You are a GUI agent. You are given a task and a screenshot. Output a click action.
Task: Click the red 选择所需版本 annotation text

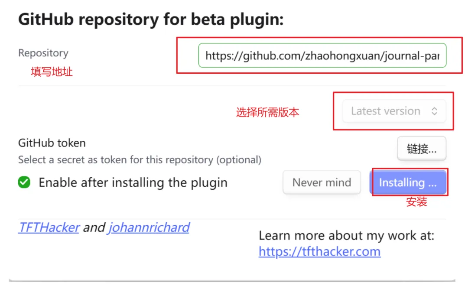(267, 112)
